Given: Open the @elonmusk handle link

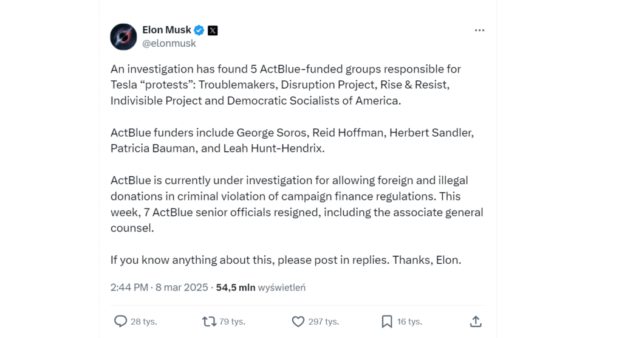Looking at the screenshot, I should pos(169,44).
